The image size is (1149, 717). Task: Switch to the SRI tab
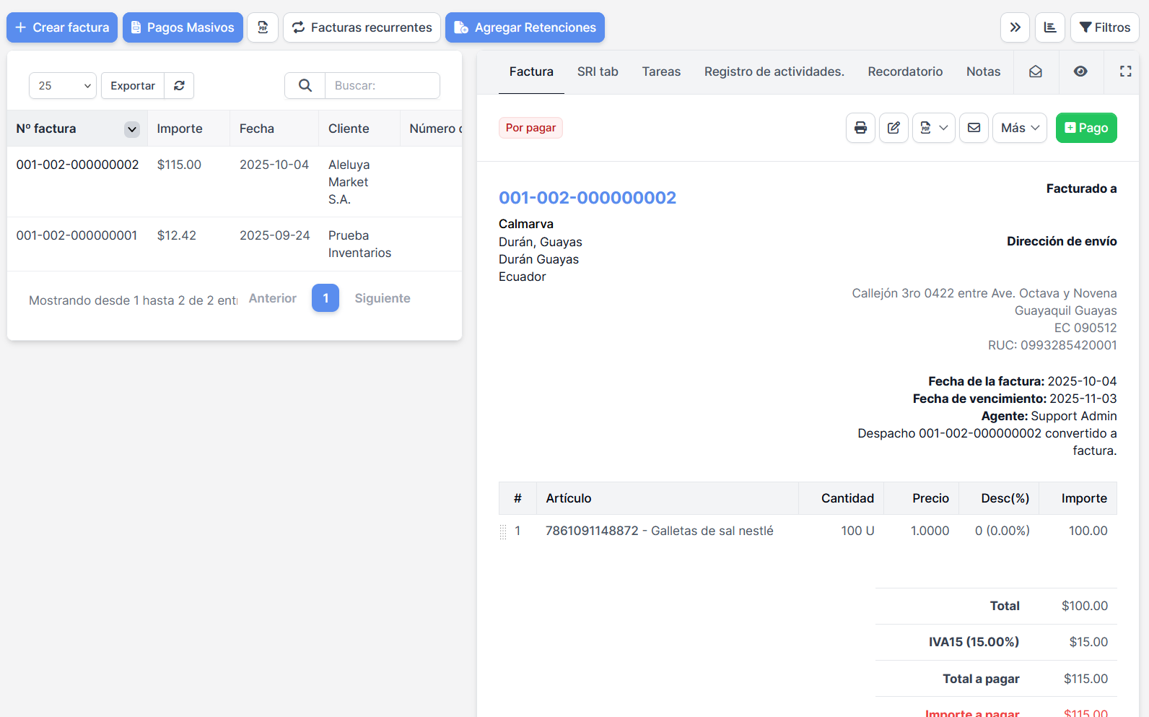point(598,71)
